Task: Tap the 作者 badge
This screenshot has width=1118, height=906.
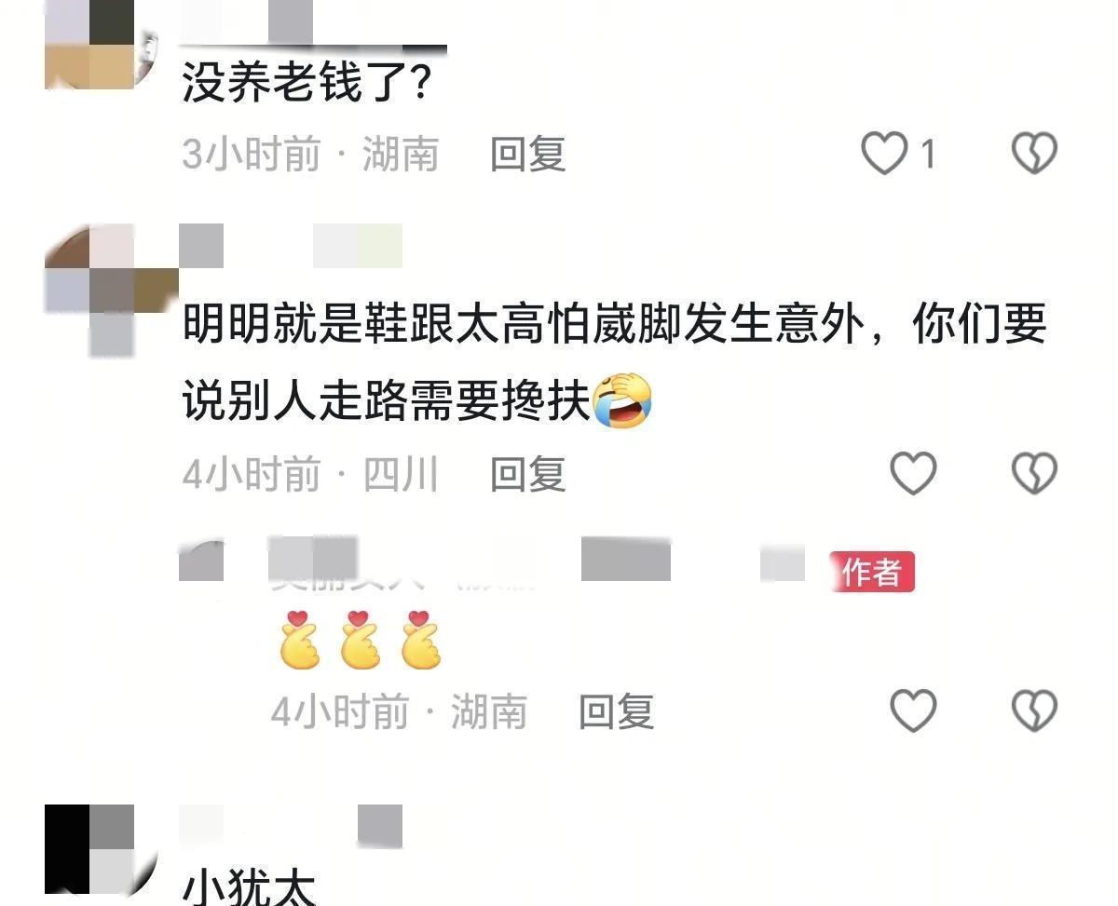Action: (872, 572)
